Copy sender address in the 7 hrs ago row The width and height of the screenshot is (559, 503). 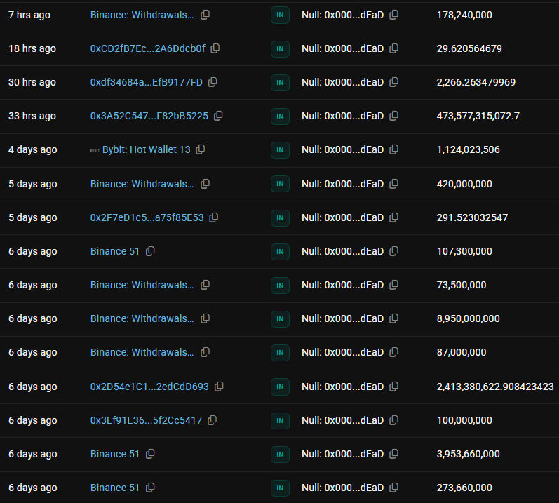[205, 15]
